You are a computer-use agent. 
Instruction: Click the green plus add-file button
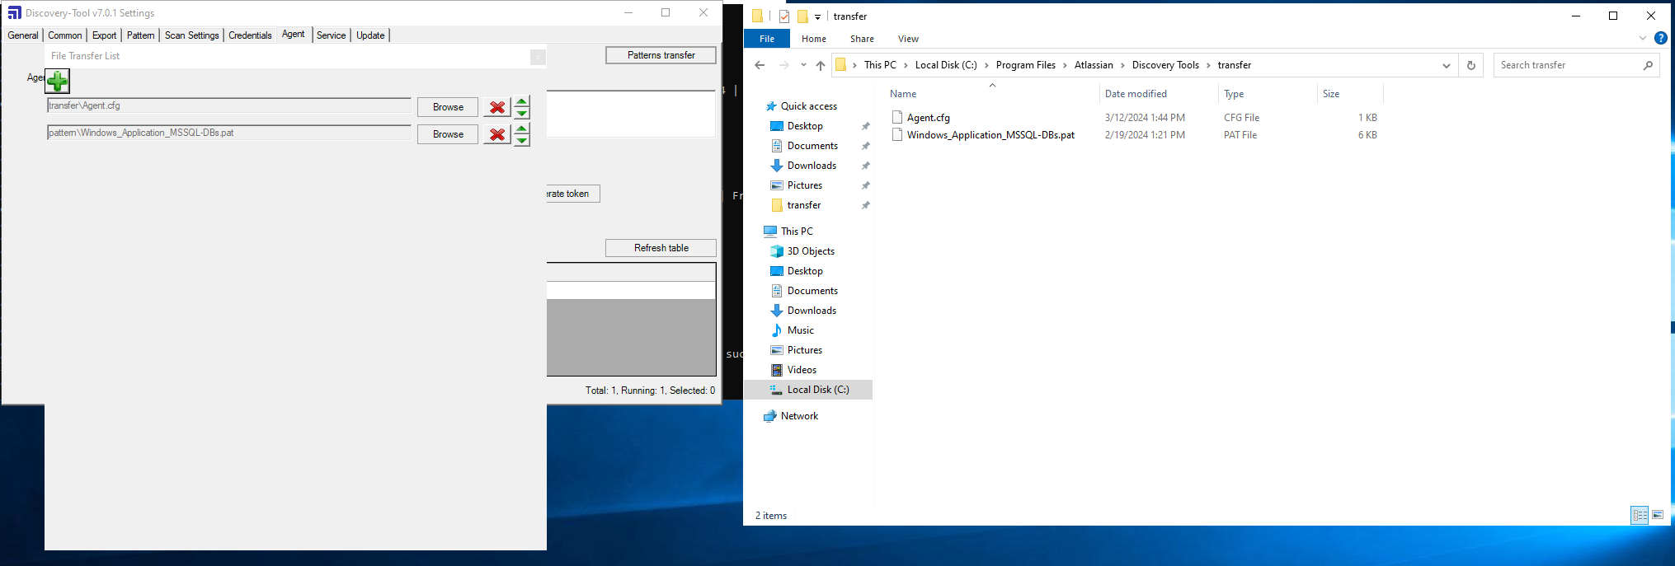pyautogui.click(x=58, y=81)
